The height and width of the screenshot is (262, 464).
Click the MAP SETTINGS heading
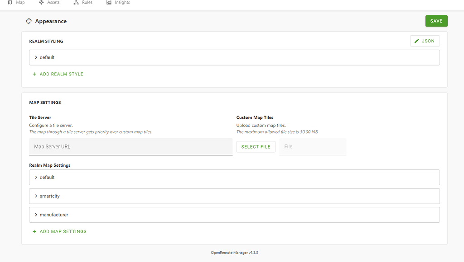pyautogui.click(x=45, y=103)
